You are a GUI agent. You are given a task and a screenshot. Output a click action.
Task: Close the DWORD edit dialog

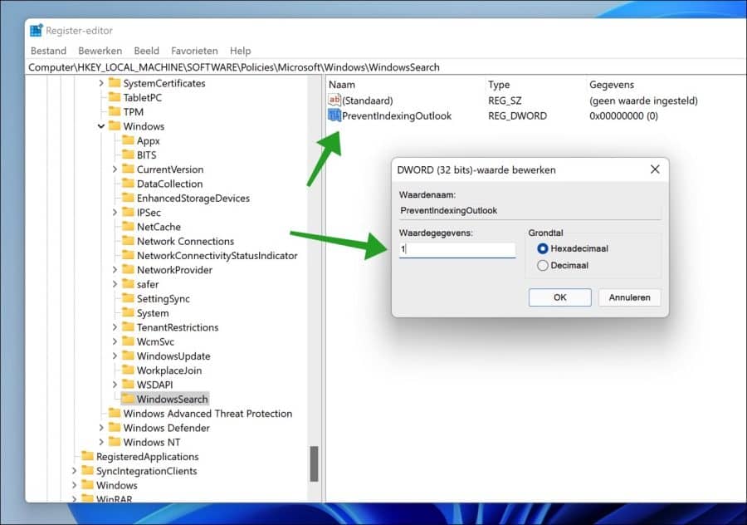click(x=655, y=169)
